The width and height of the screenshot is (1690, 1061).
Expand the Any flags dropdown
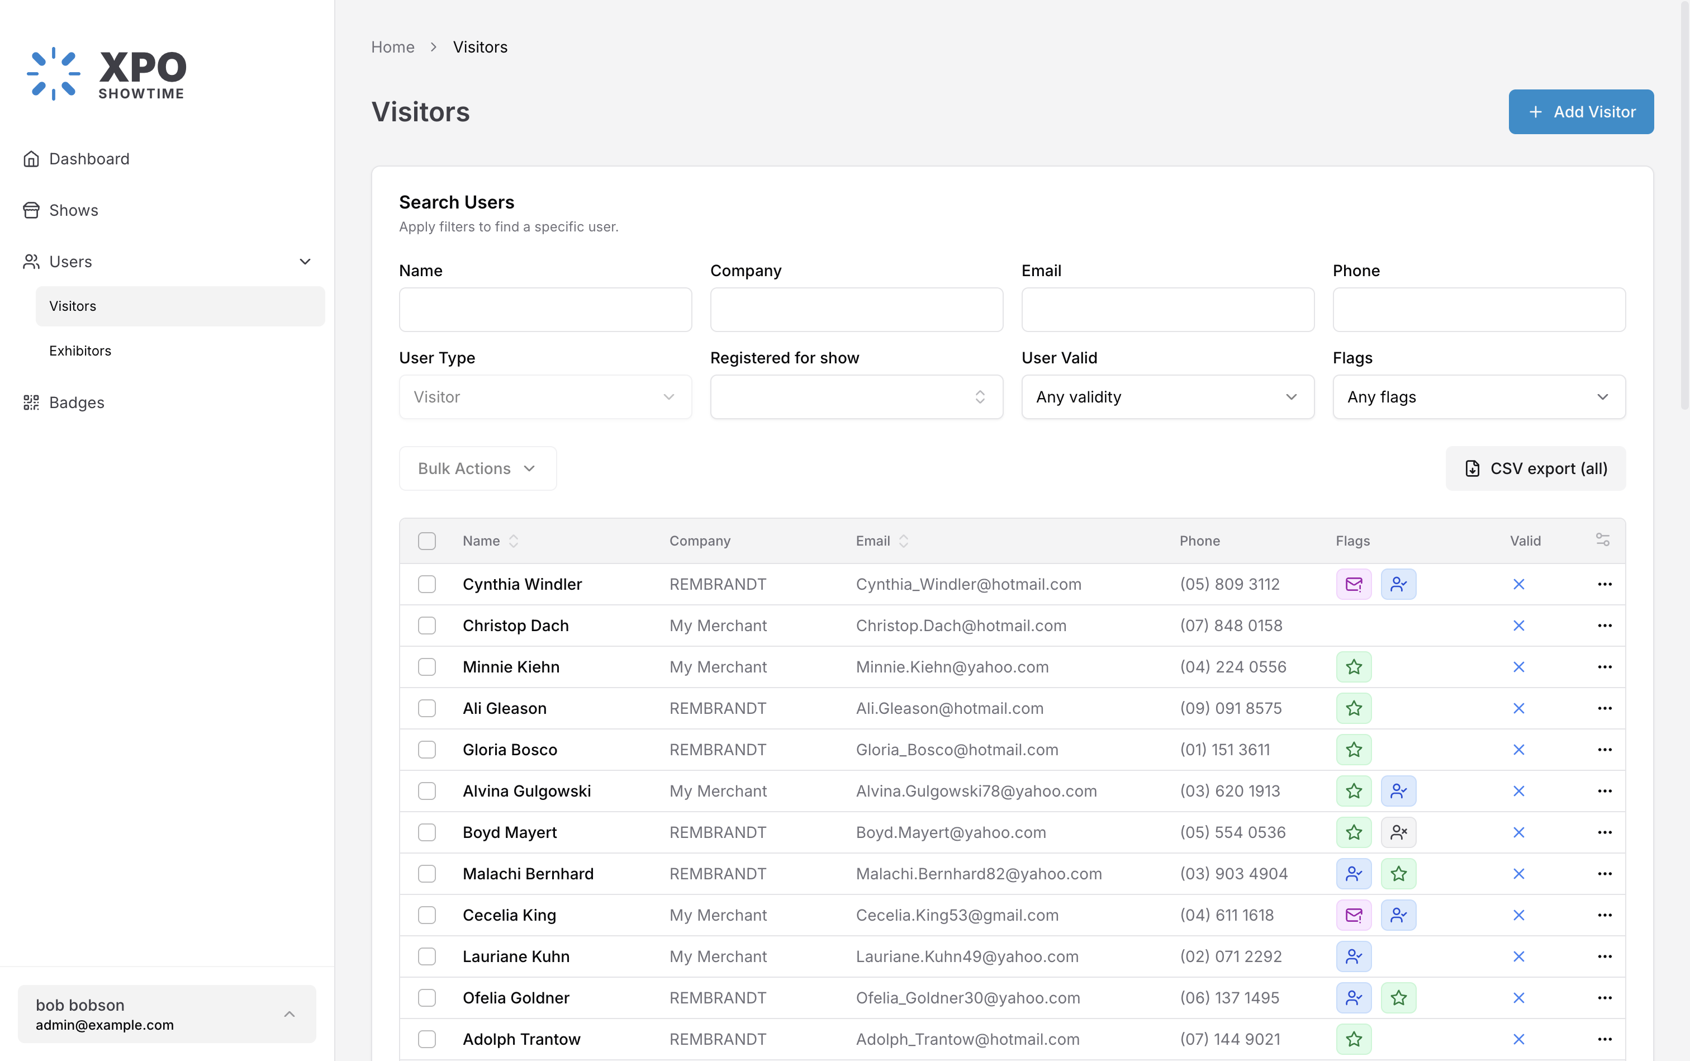pyautogui.click(x=1478, y=397)
